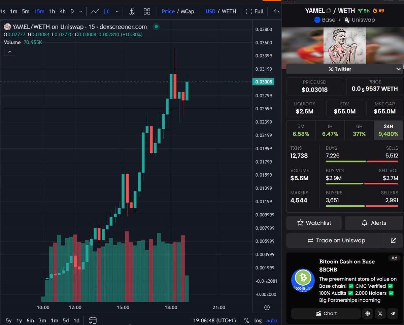This screenshot has width=404, height=325.
Task: Expand the Twitter links dropdown chevron
Action: coord(398,69)
